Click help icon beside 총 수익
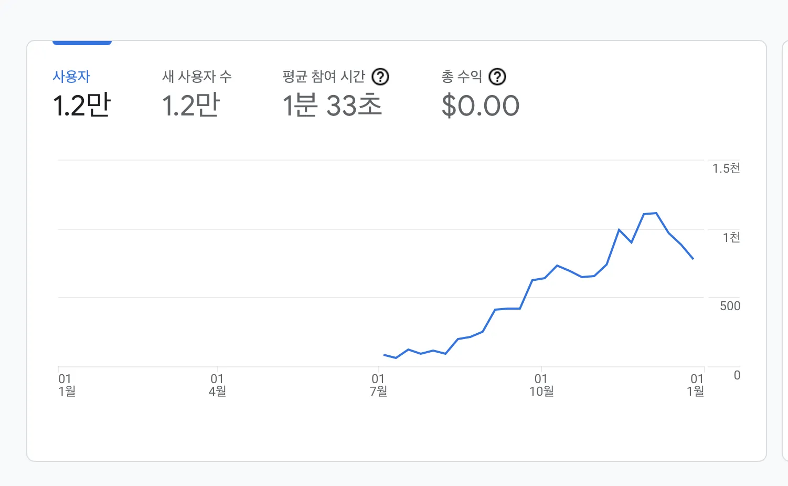The image size is (788, 486). [x=497, y=77]
